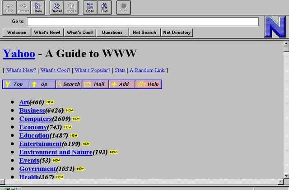
Task: Click the Welcome directory button
Action: click(x=17, y=32)
